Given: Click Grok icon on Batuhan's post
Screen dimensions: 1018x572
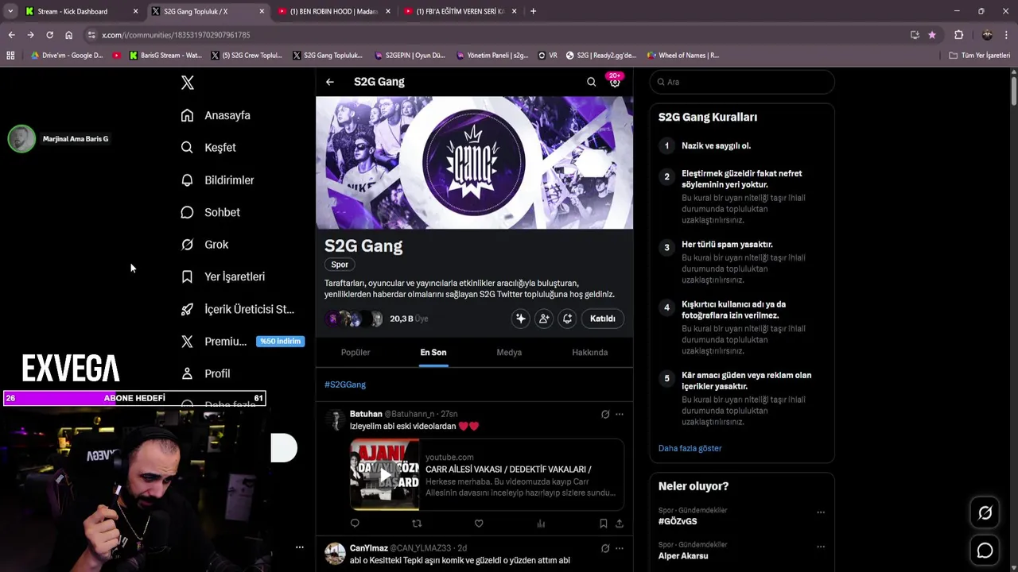Looking at the screenshot, I should (x=605, y=414).
